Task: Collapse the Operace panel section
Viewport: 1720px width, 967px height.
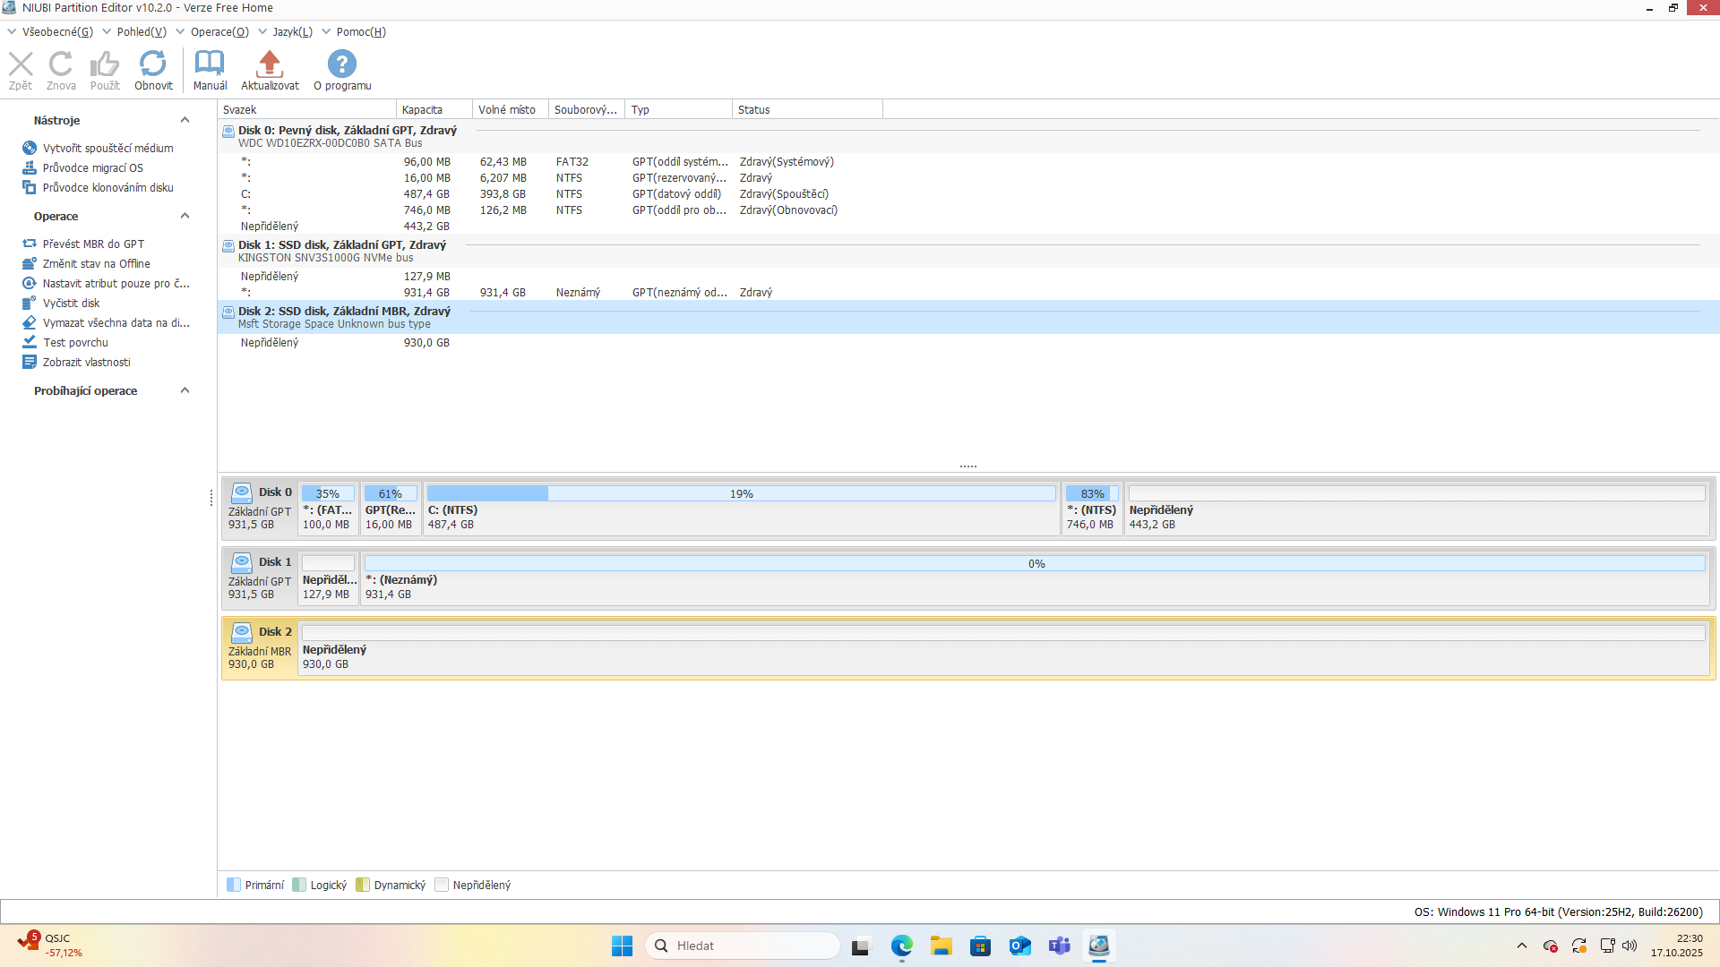Action: [185, 217]
